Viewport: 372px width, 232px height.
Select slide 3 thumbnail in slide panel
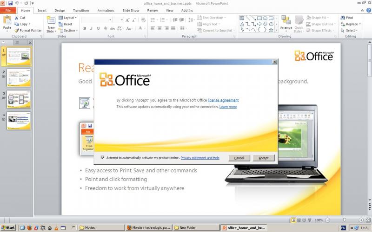19,99
